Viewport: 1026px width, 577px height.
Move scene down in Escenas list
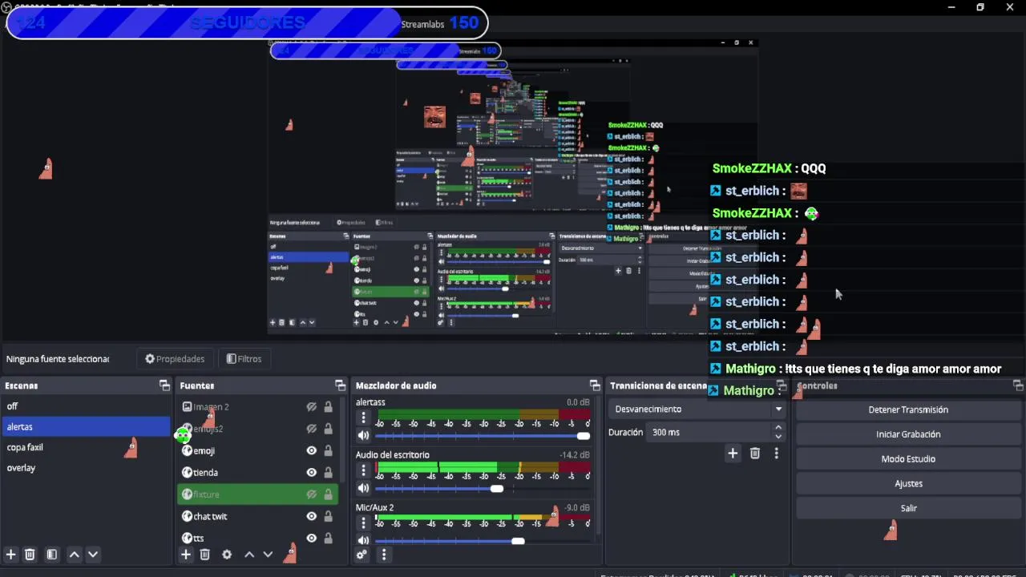click(93, 554)
